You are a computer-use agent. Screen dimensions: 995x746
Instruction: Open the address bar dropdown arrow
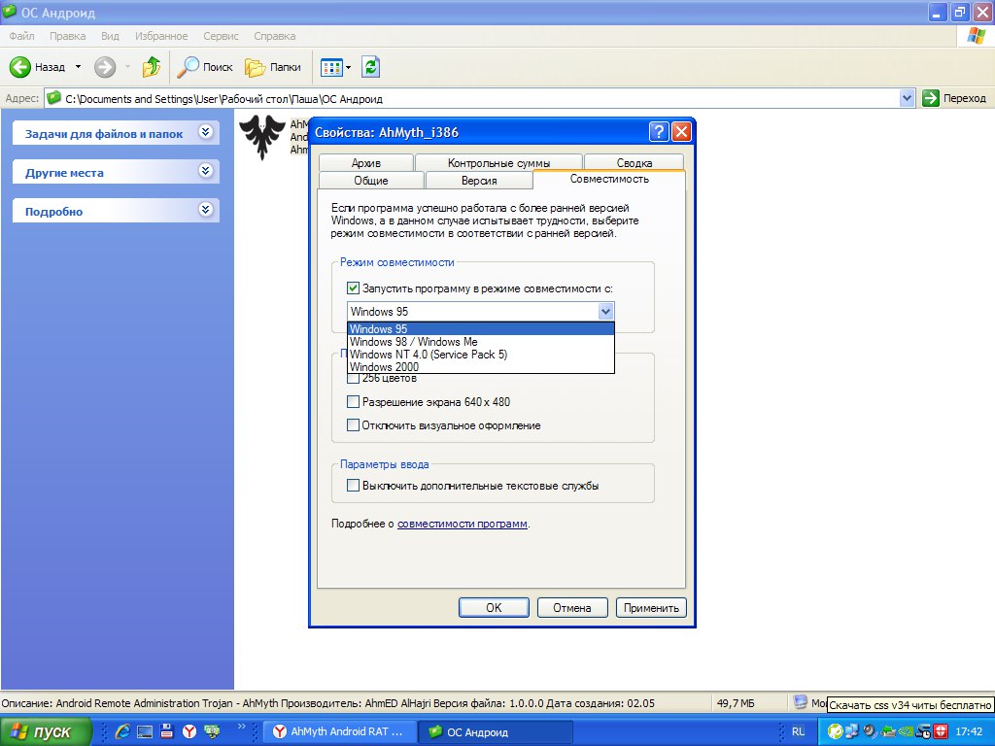pyautogui.click(x=907, y=98)
